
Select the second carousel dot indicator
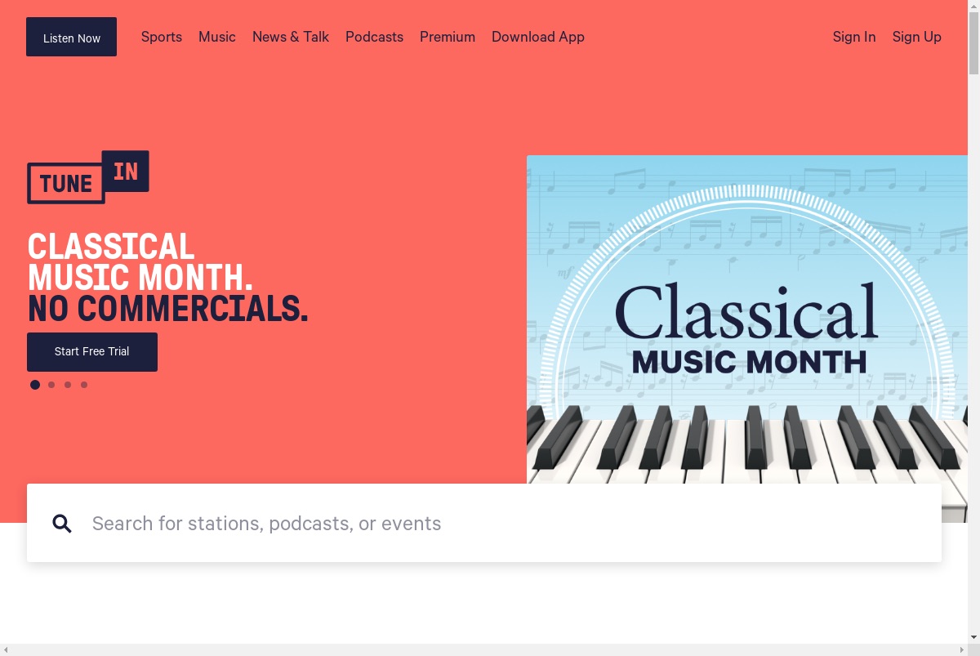click(51, 385)
